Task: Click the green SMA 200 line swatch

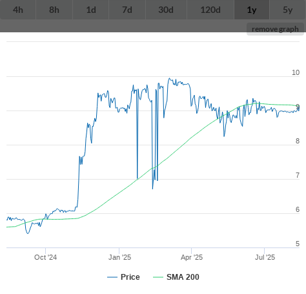Action: (x=158, y=277)
